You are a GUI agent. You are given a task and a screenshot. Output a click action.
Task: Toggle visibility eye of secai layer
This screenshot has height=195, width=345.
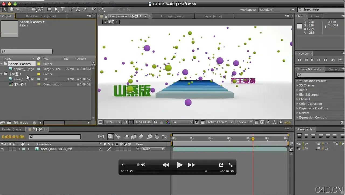(x=2, y=149)
